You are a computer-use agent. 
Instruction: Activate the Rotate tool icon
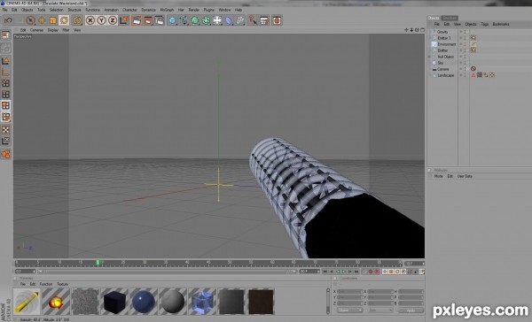(x=64, y=20)
